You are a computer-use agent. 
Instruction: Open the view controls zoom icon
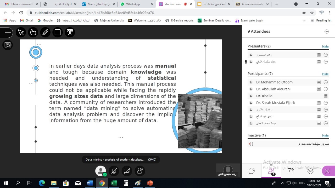coord(8,45)
